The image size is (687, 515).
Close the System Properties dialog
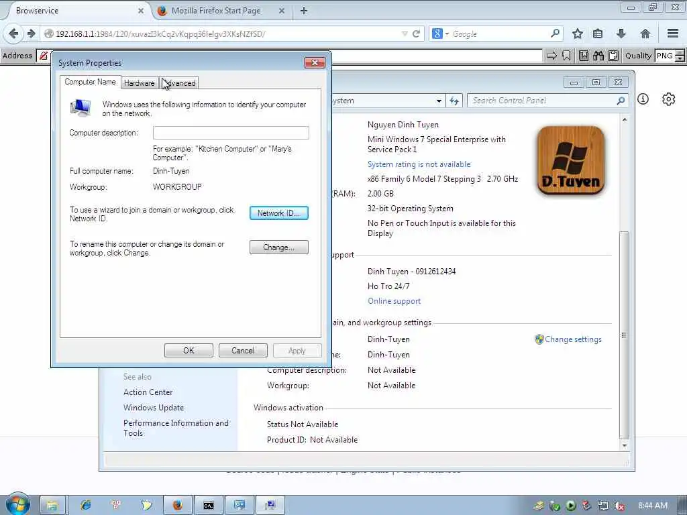(315, 62)
